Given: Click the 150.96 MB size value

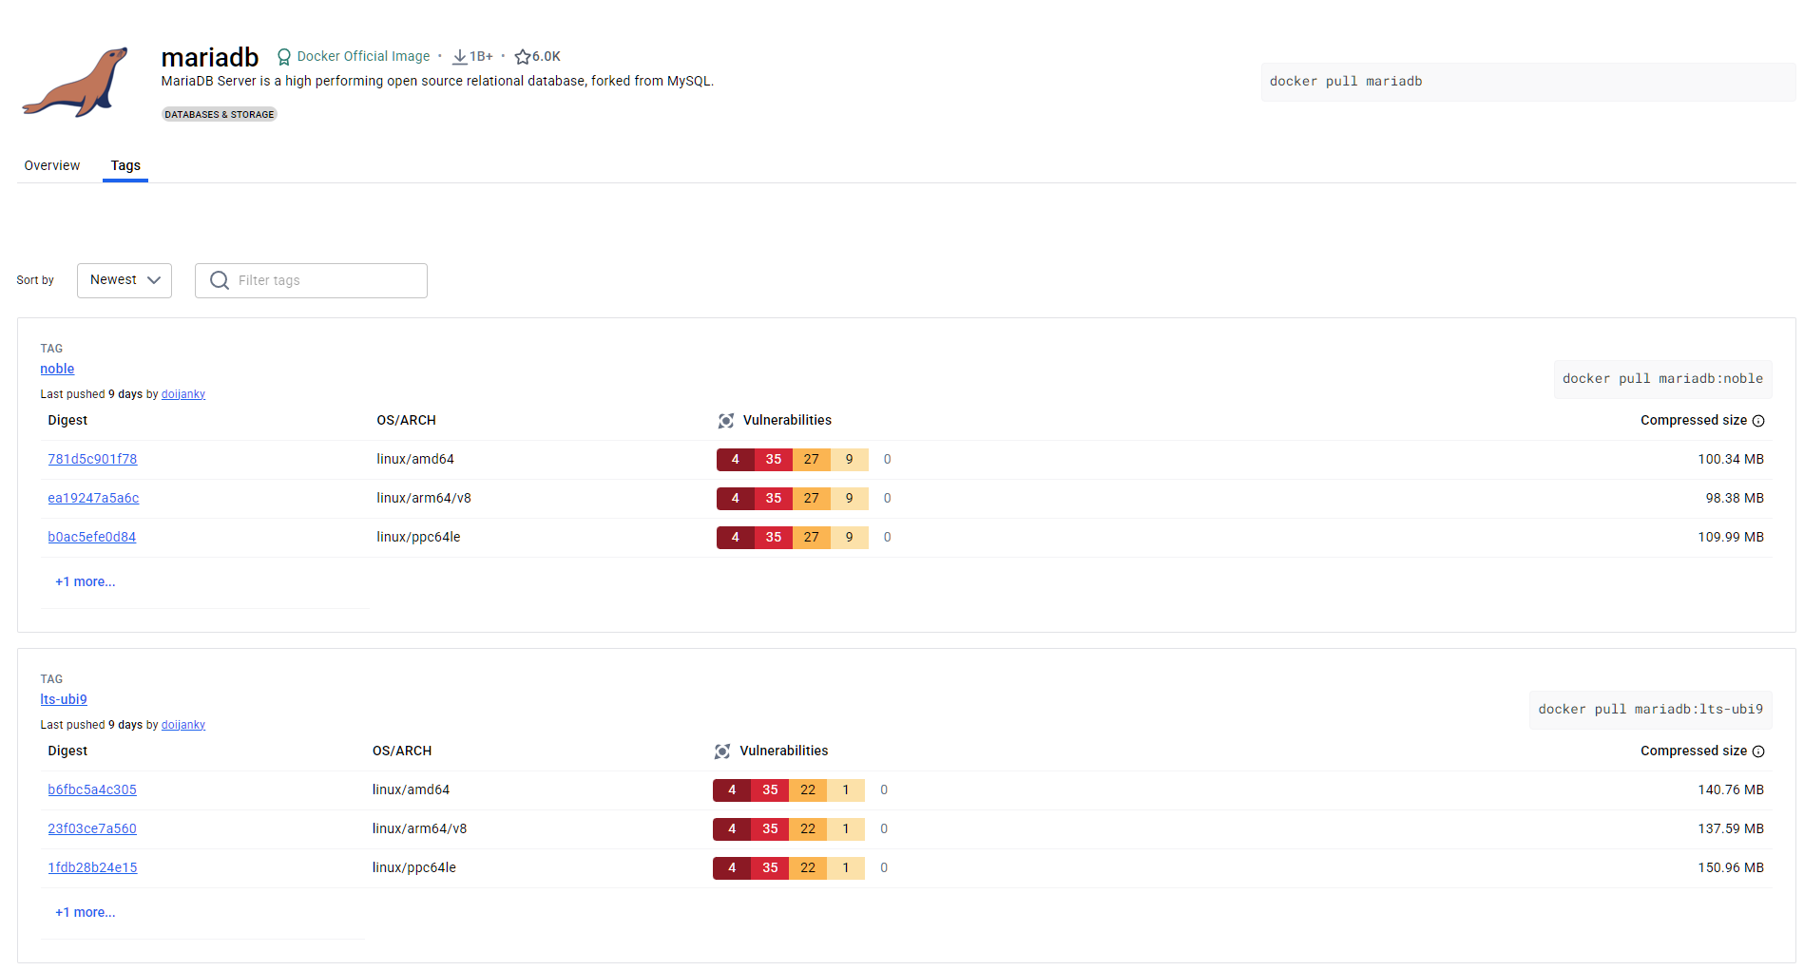Looking at the screenshot, I should point(1731,867).
